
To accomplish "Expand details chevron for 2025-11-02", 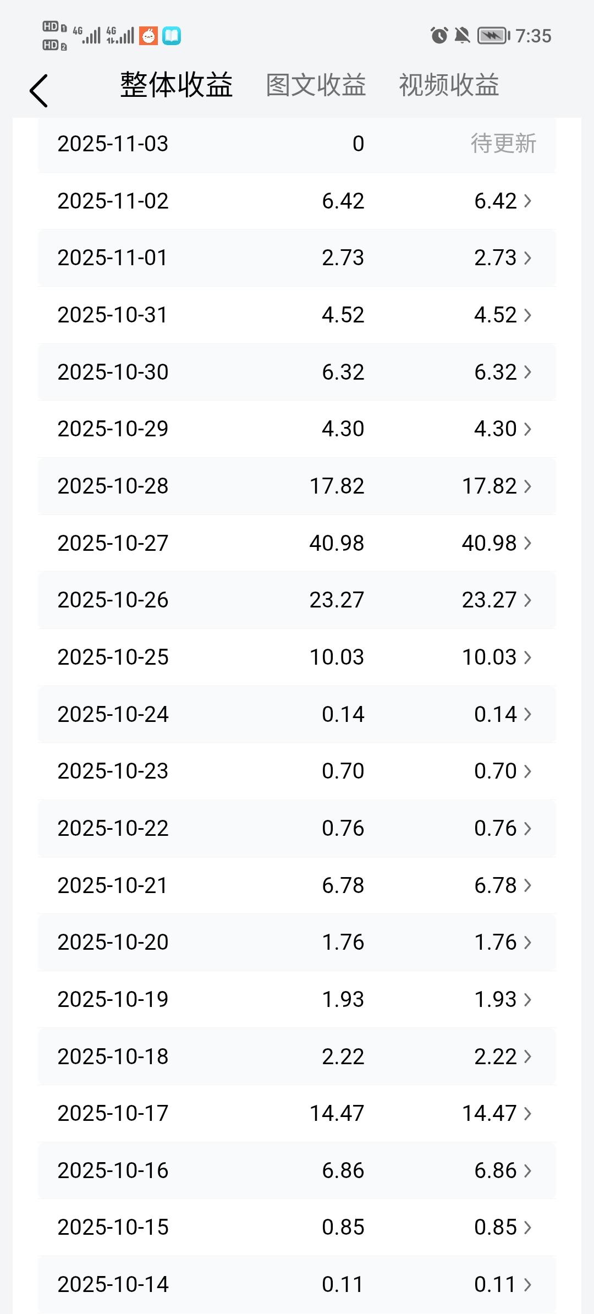I will (527, 201).
